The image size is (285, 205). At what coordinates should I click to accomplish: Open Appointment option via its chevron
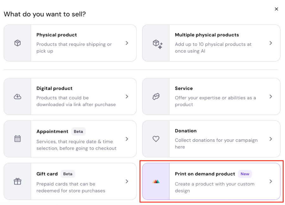pyautogui.click(x=127, y=139)
